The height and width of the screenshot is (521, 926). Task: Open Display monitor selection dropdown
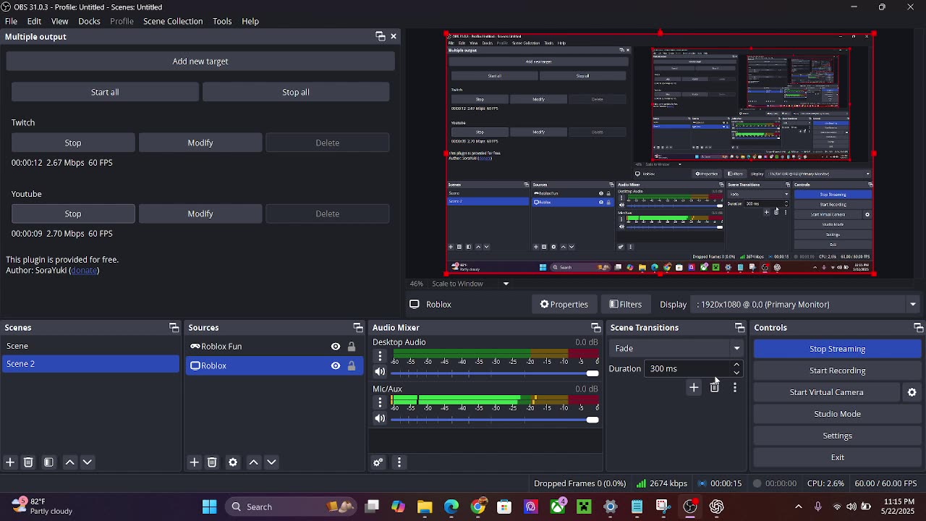click(x=806, y=305)
